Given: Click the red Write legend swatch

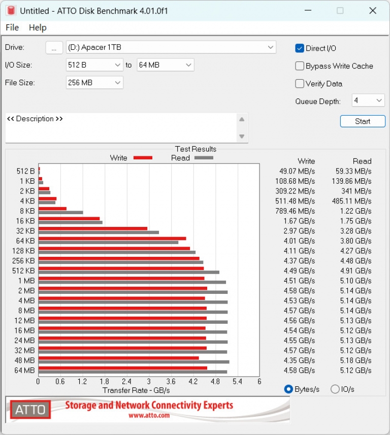Looking at the screenshot, I should 143,158.
